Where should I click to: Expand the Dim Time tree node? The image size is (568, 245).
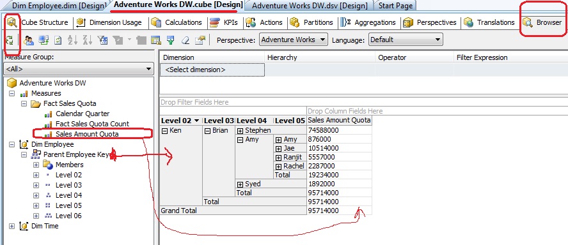[x=12, y=226]
